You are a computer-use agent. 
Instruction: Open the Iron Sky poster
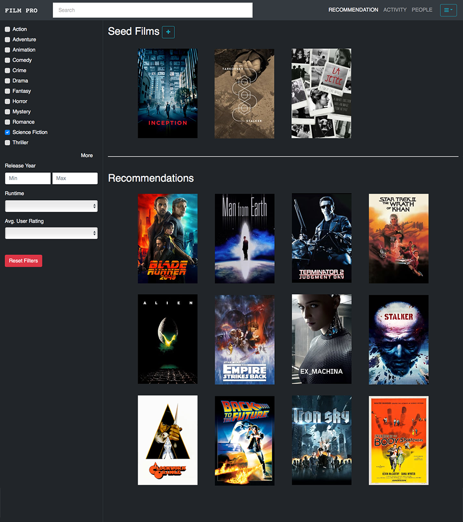[x=322, y=440]
